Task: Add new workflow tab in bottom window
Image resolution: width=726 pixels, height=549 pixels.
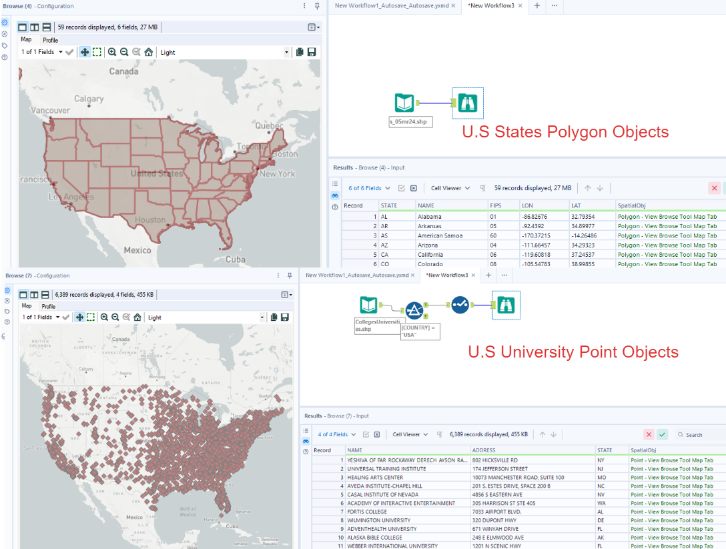Action: point(488,276)
